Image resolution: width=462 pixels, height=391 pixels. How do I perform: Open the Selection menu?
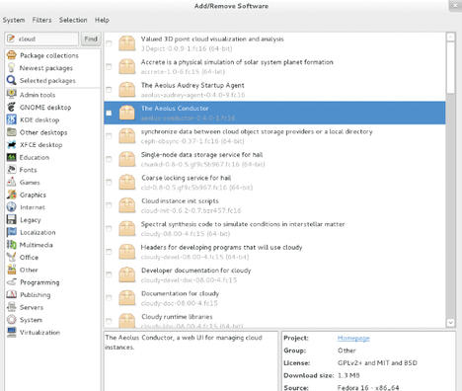(x=73, y=20)
